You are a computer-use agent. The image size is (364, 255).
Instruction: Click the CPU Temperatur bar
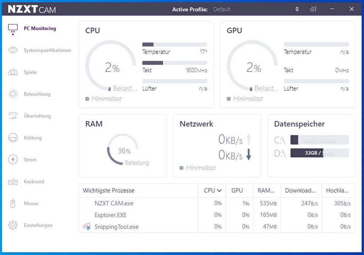coord(174,45)
